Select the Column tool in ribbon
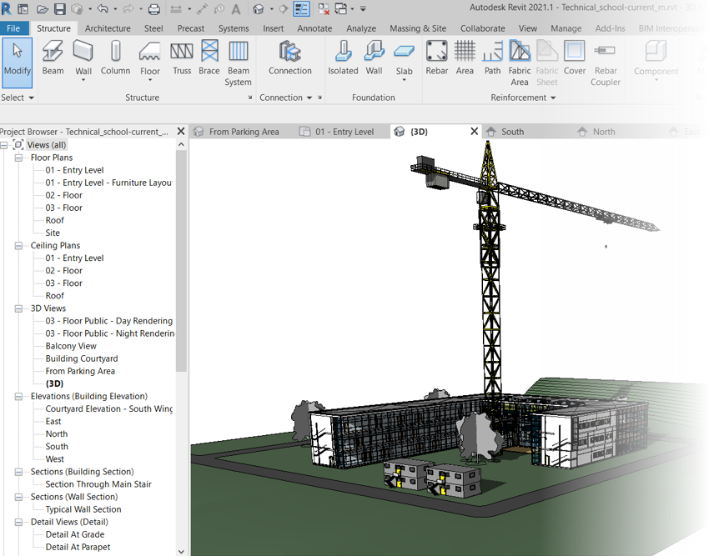 click(115, 59)
